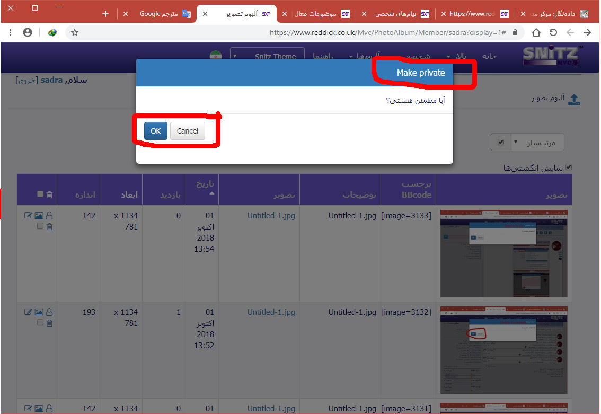Toggle the select-all checkbox in the table header

[x=40, y=195]
